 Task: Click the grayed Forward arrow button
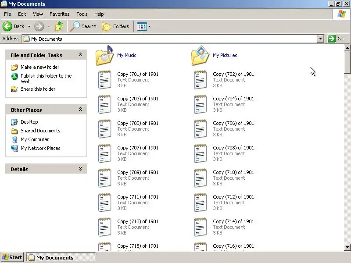[39, 26]
